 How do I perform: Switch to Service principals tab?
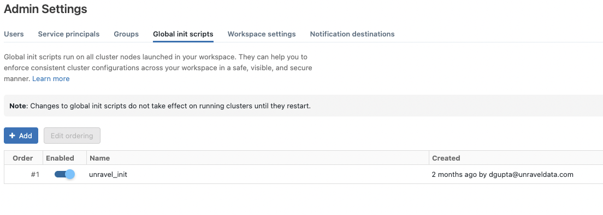pyautogui.click(x=68, y=34)
